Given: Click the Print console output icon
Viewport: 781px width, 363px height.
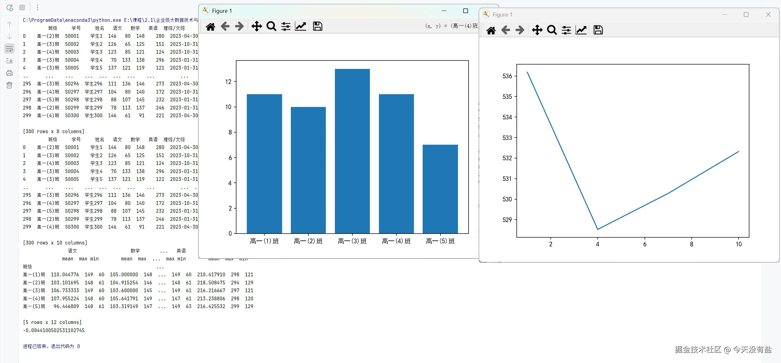Looking at the screenshot, I should [9, 73].
